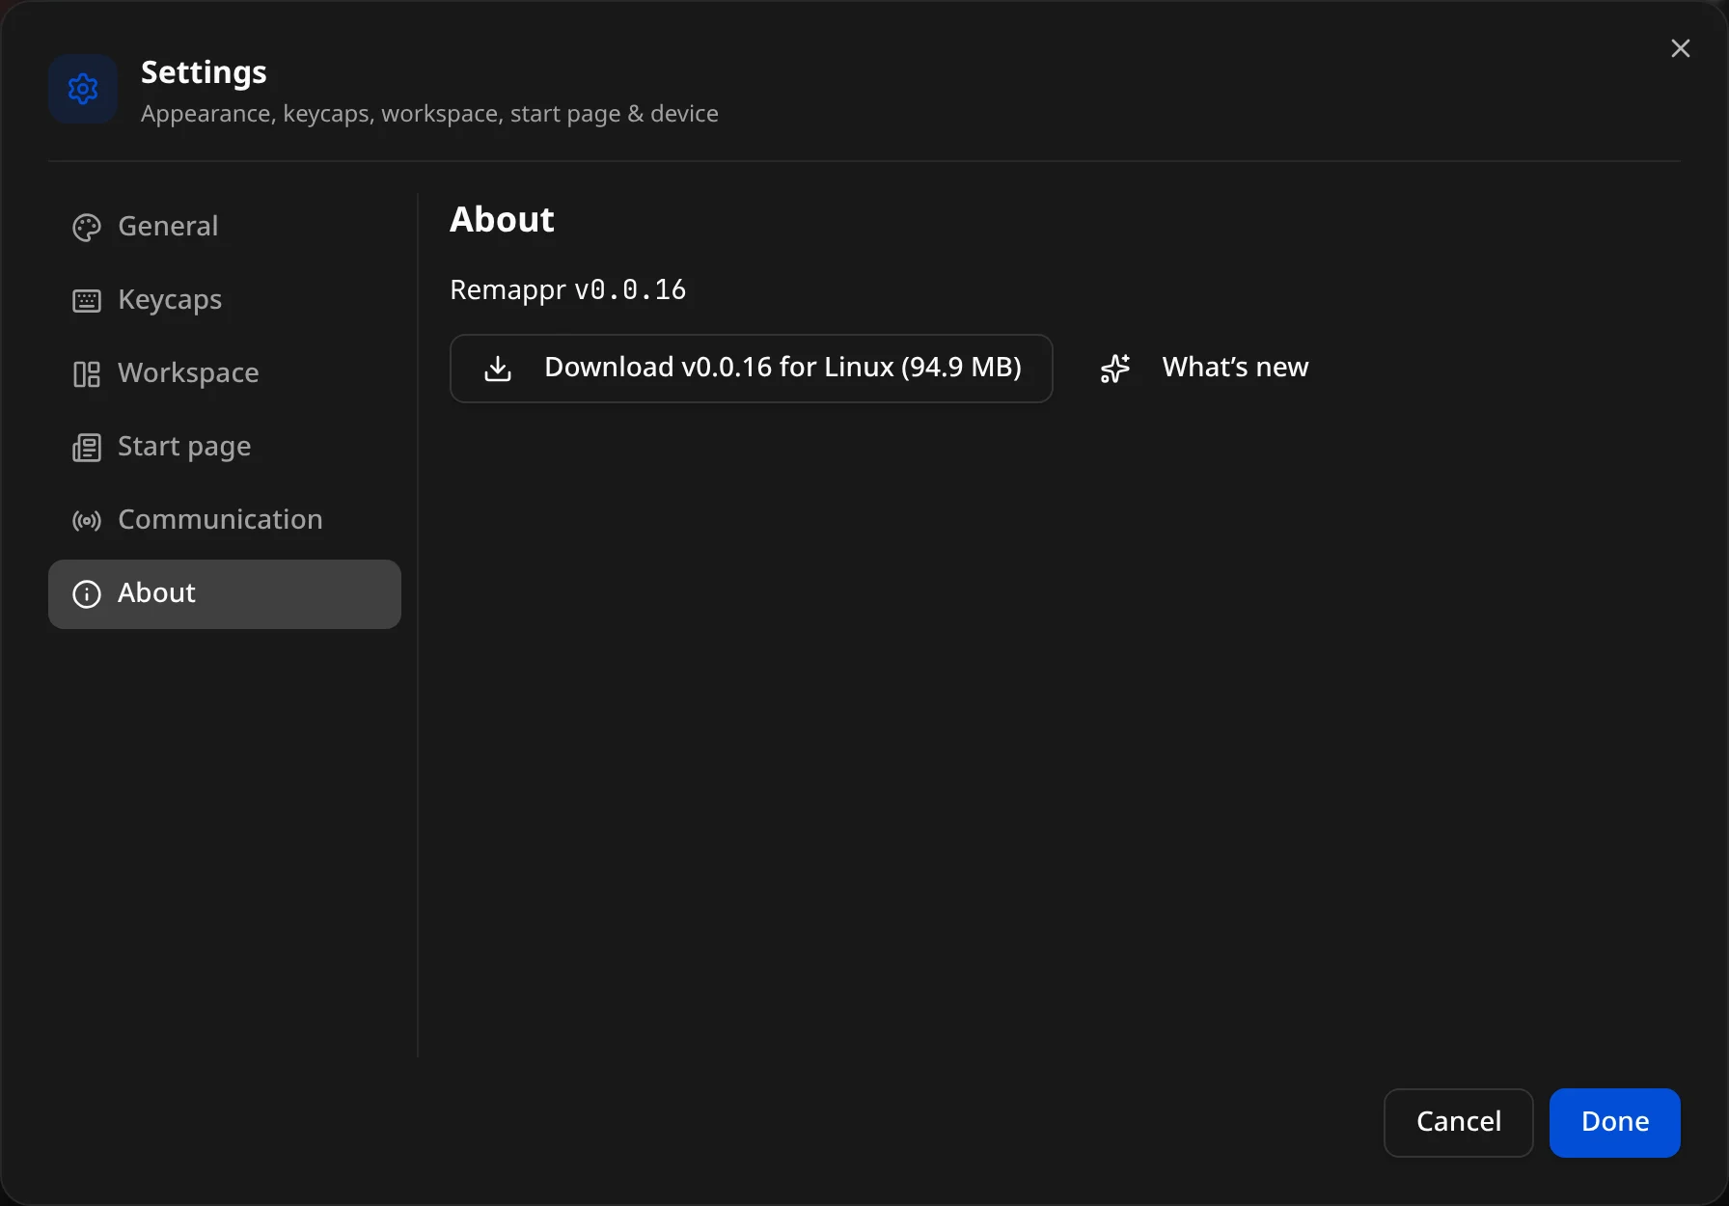Download v0.0.16 for Linux

tap(751, 369)
